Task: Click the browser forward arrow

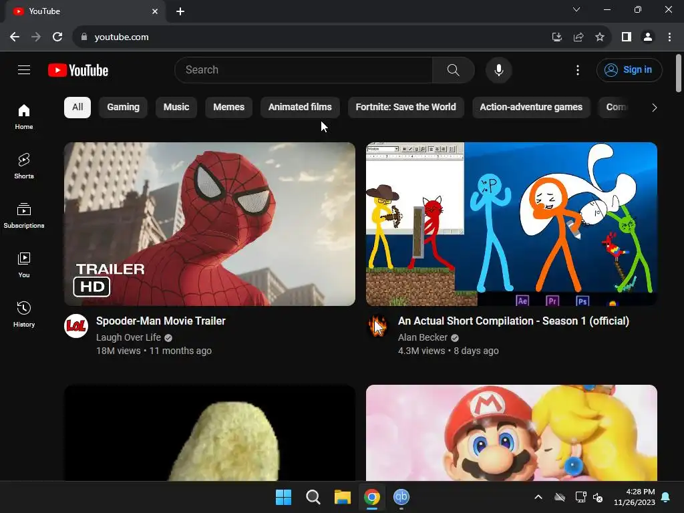Action: (36, 37)
